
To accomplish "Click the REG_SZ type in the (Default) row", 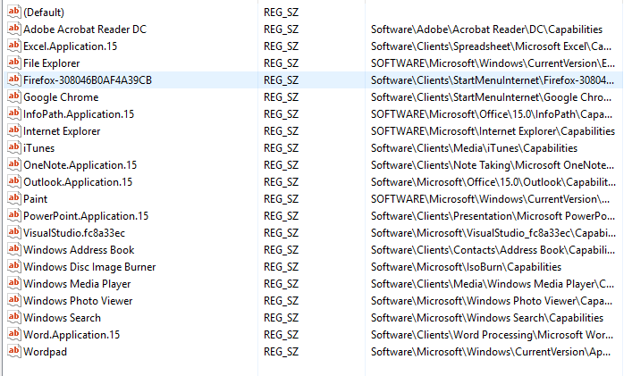I will pyautogui.click(x=281, y=13).
